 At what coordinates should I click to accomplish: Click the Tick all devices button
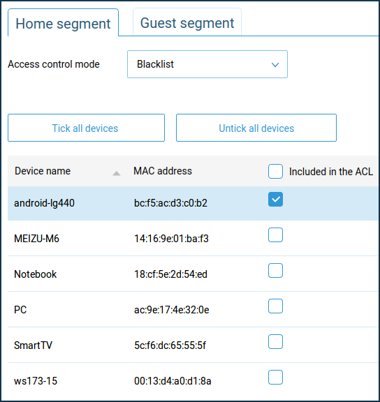[x=86, y=128]
